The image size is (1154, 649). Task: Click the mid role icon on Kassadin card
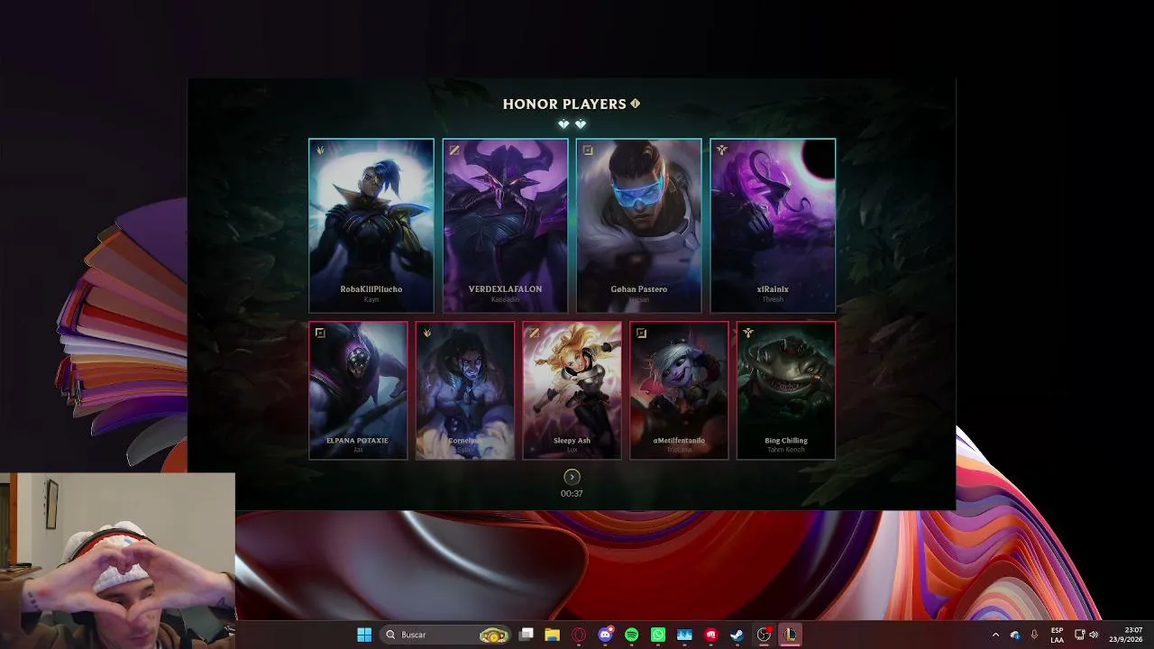[454, 151]
